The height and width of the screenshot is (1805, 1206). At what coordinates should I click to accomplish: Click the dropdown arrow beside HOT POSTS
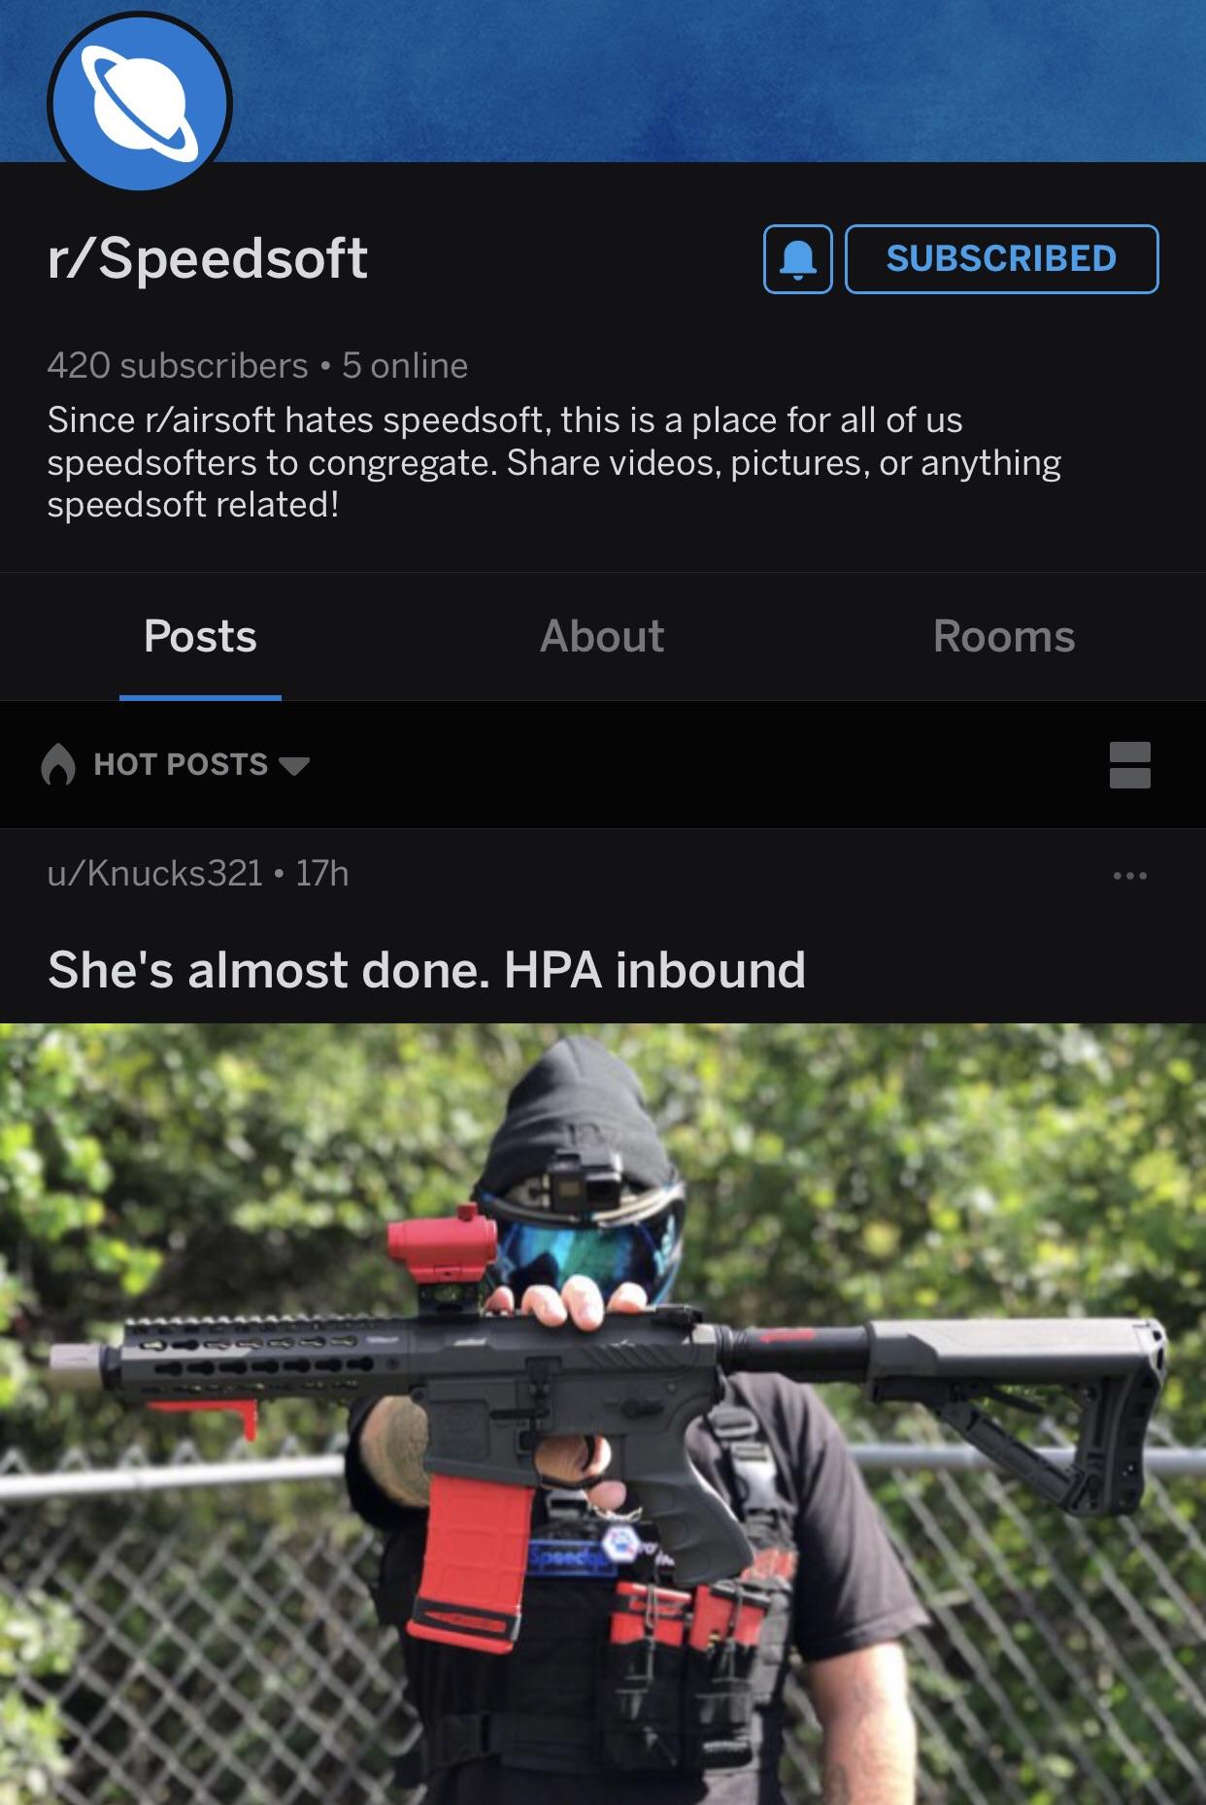tap(294, 766)
